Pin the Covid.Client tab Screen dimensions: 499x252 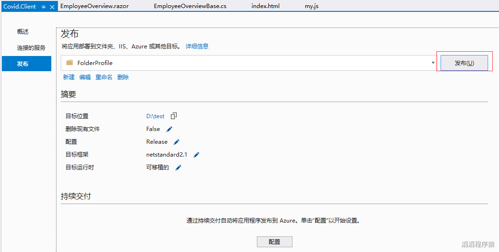(44, 7)
